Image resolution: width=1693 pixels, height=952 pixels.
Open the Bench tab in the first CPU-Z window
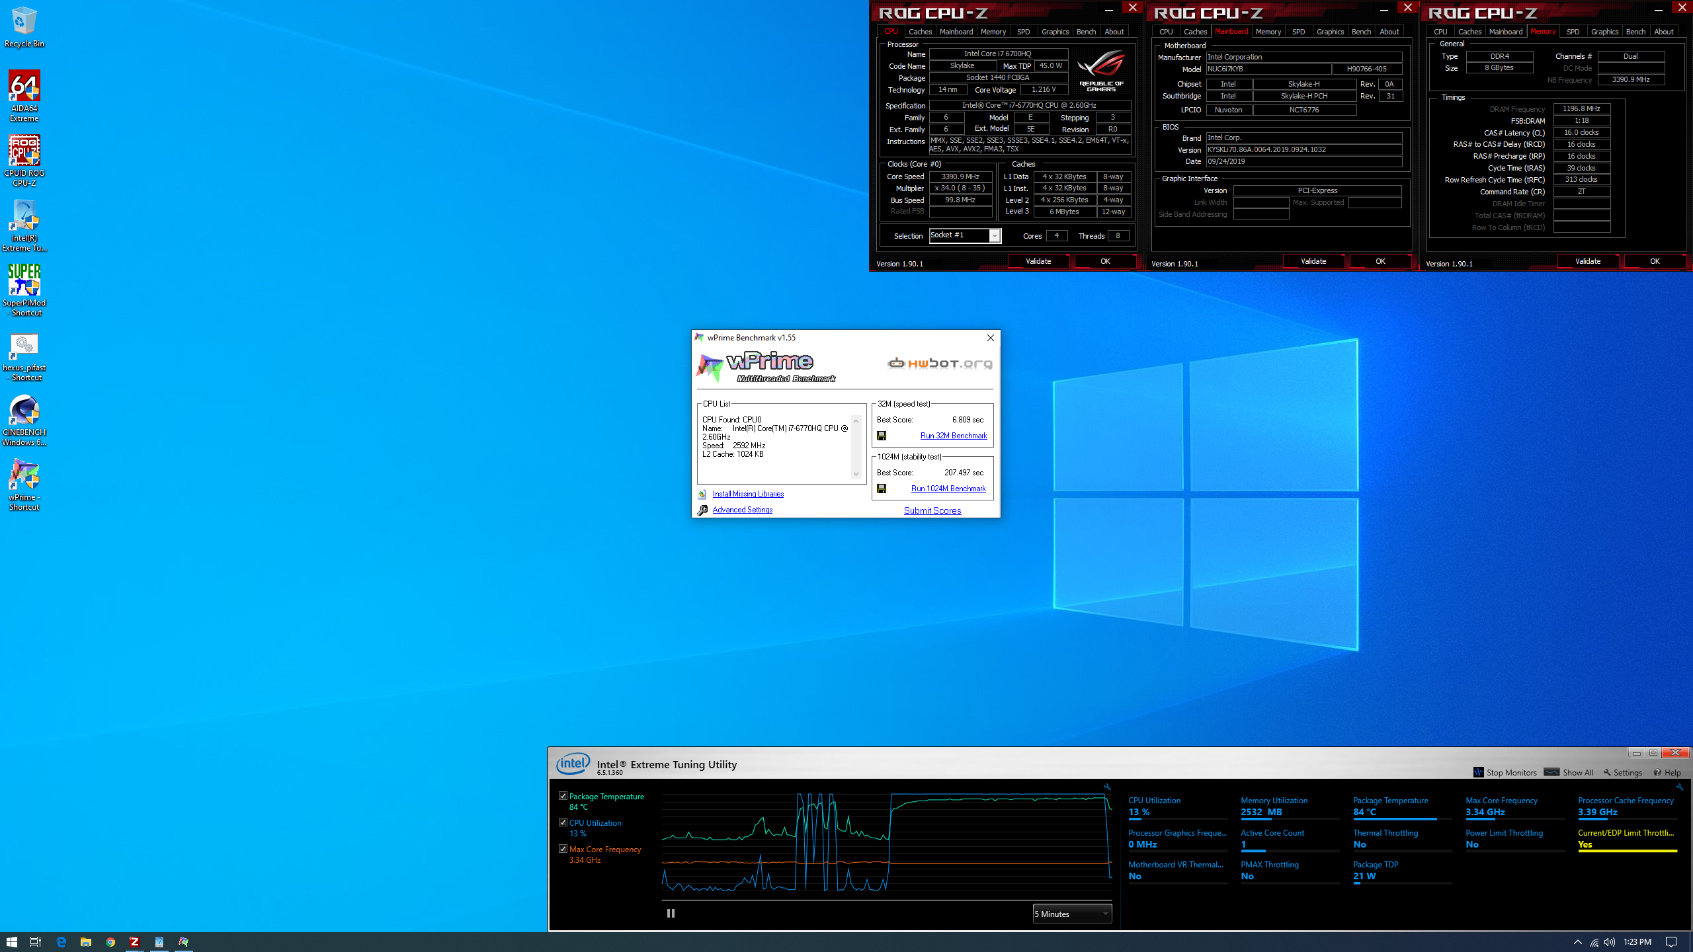[x=1086, y=32]
